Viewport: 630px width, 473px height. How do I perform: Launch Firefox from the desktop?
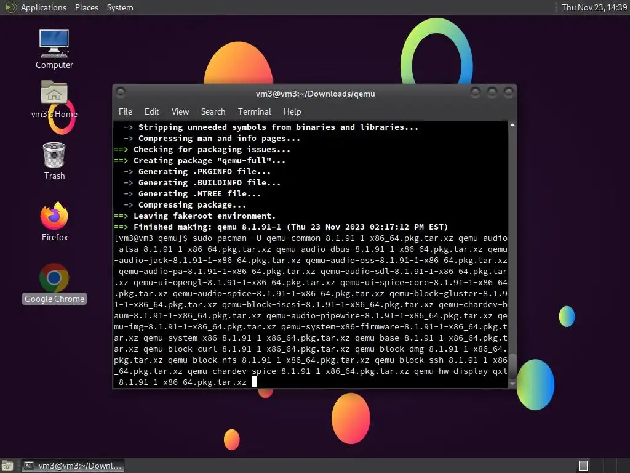tap(54, 221)
